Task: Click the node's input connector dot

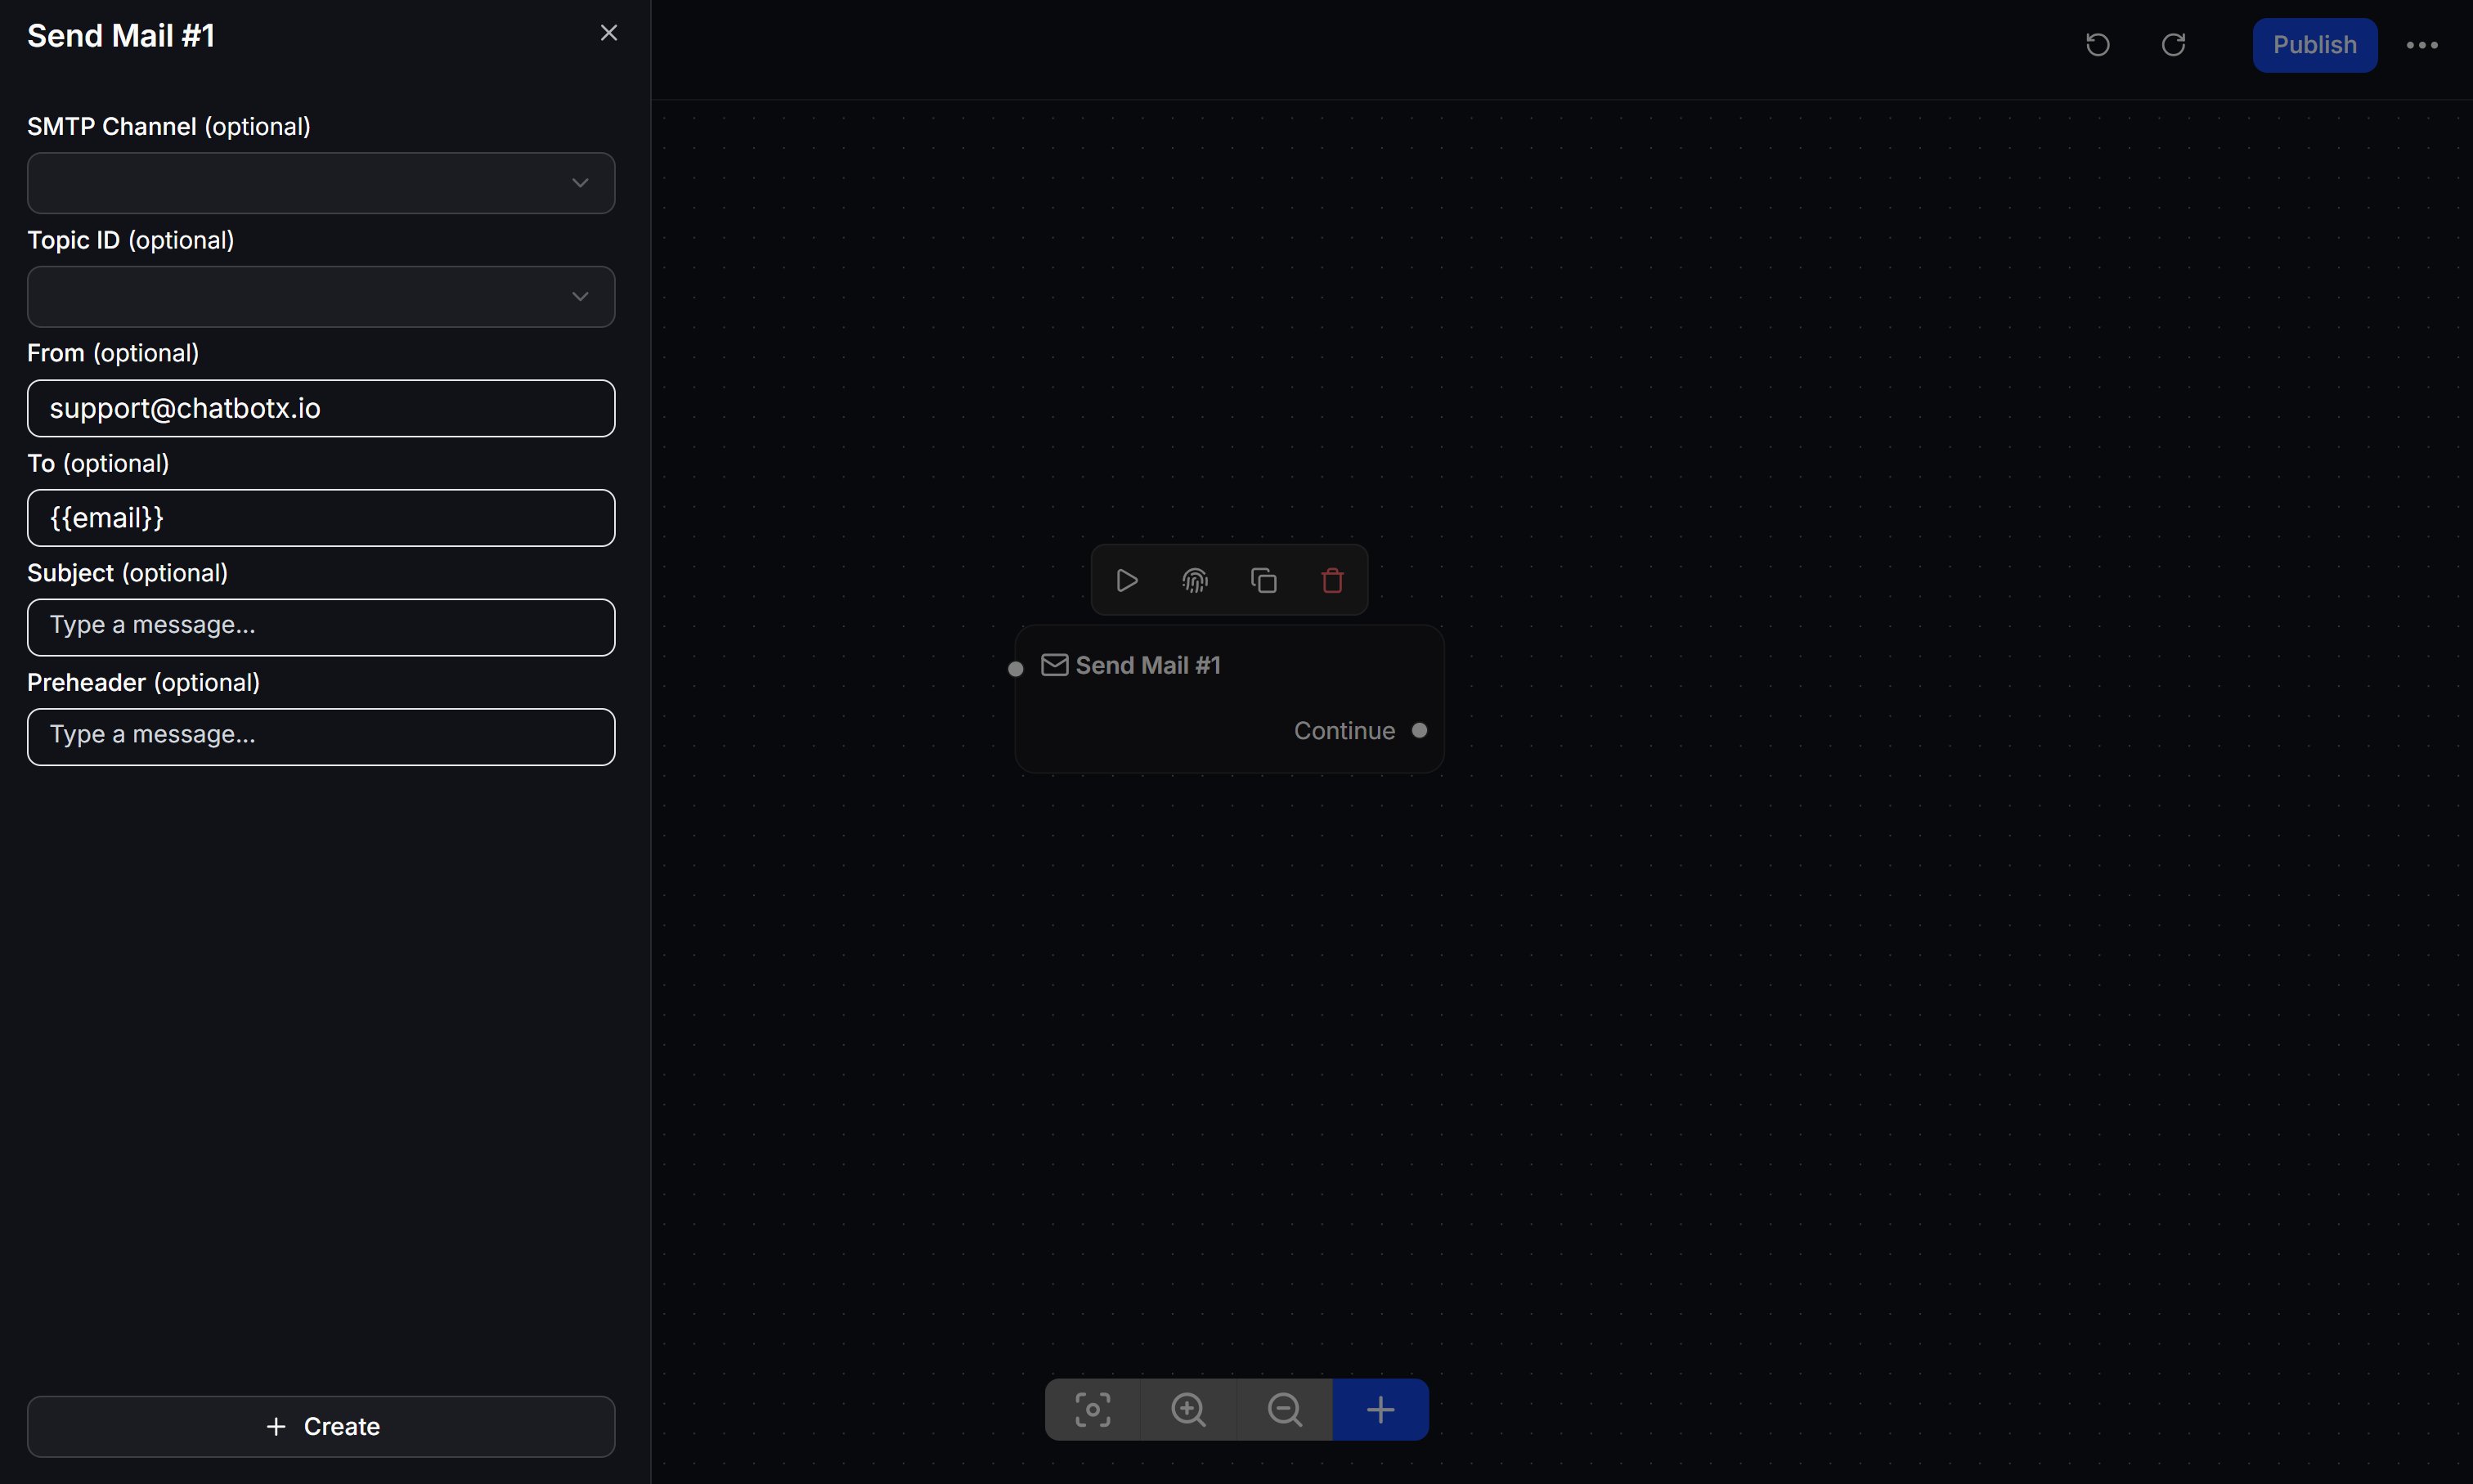Action: (1015, 669)
